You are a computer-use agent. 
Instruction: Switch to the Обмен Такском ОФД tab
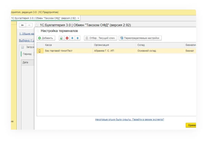point(45,18)
